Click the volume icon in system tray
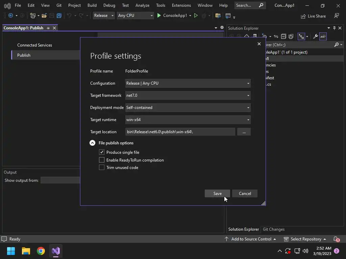This screenshot has width=346, height=259. coord(305,251)
